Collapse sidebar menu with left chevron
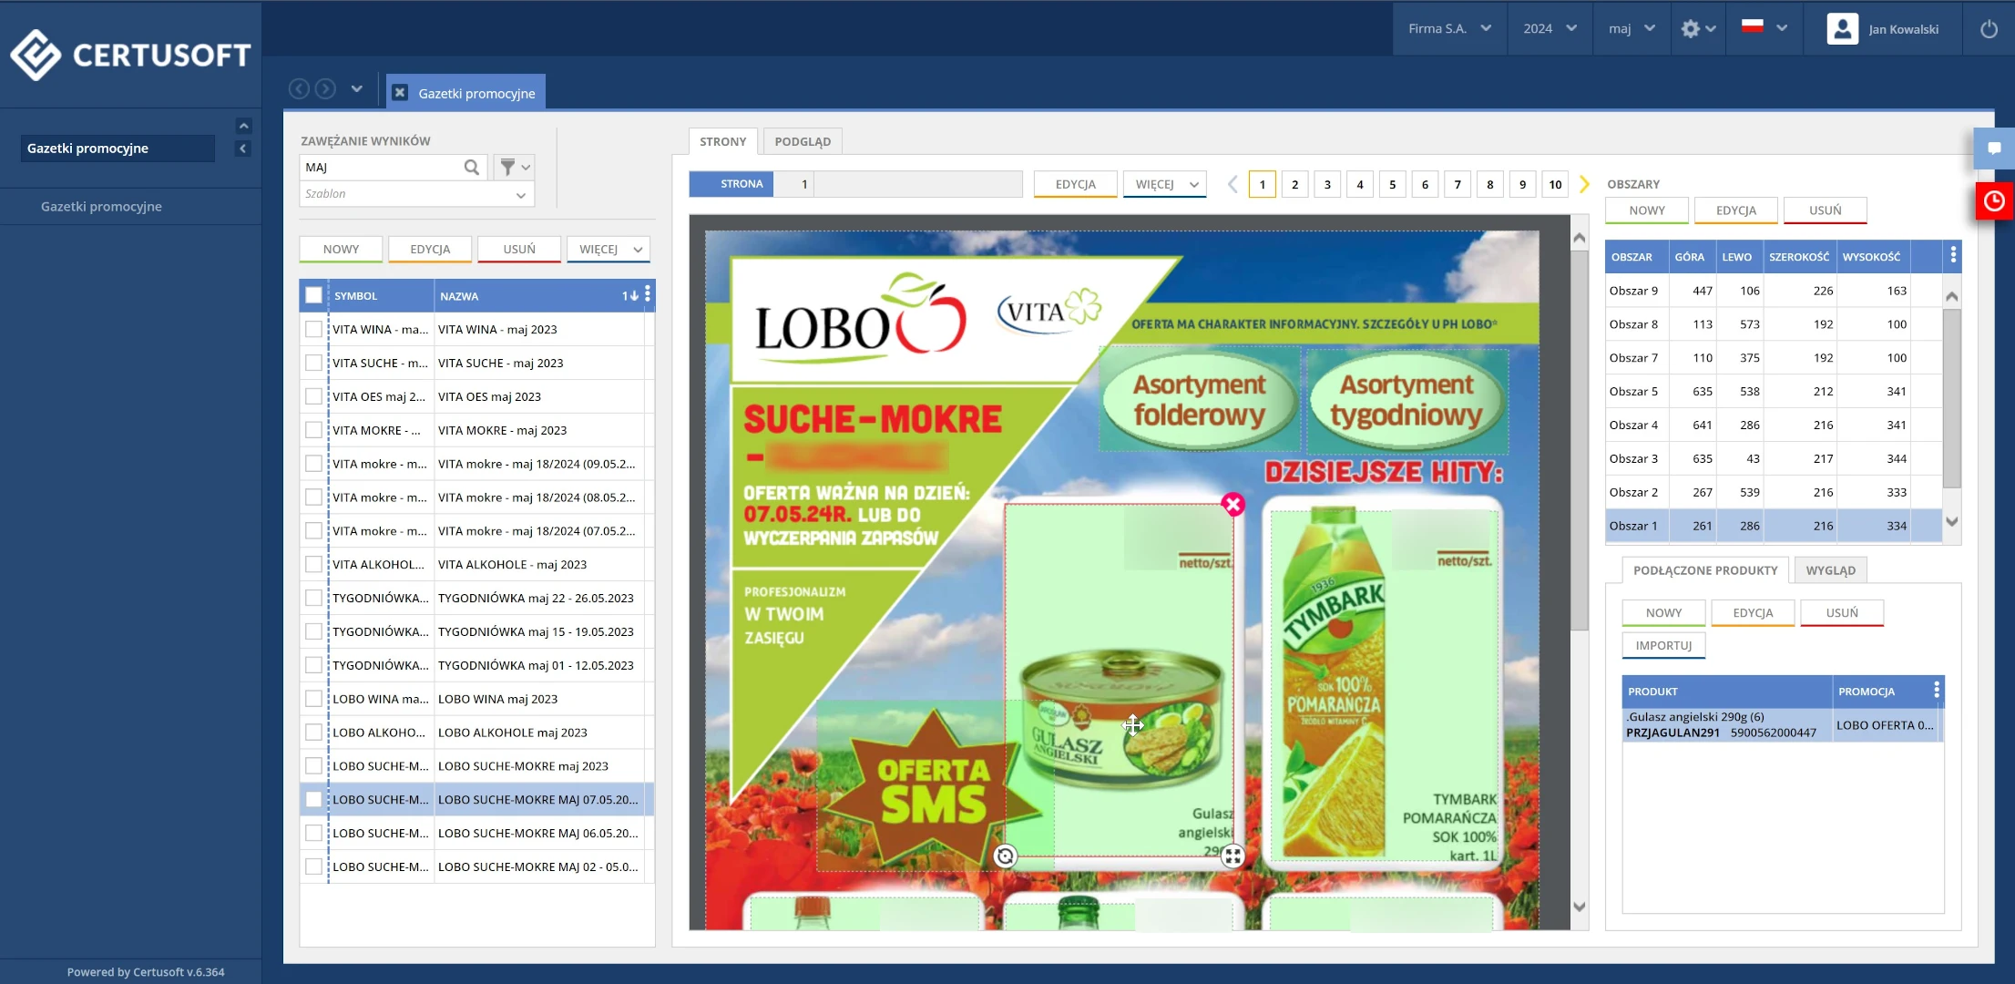 click(243, 149)
